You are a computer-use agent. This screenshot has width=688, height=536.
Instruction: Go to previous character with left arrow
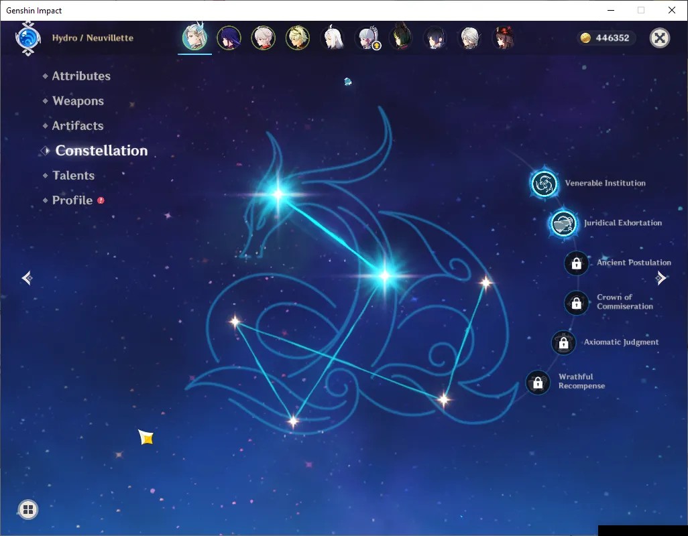[x=27, y=278]
